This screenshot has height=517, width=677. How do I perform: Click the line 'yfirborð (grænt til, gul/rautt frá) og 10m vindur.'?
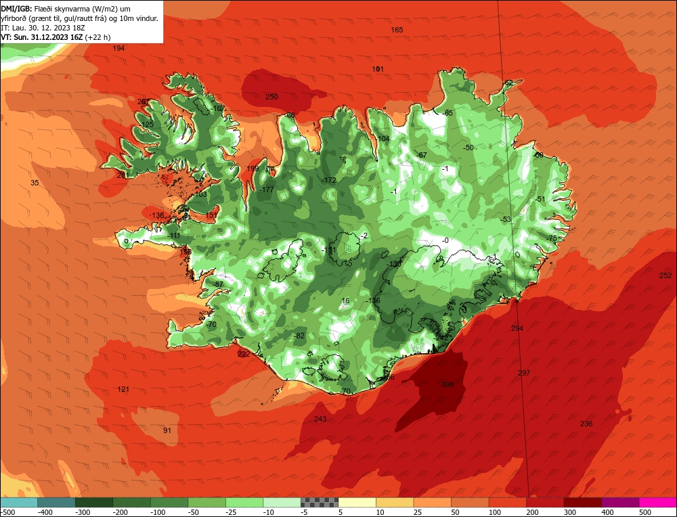pyautogui.click(x=79, y=18)
